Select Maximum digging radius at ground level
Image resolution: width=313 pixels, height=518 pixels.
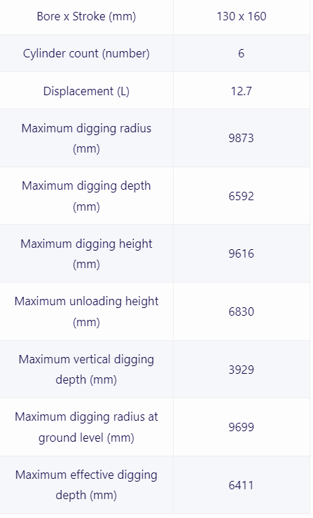86,427
